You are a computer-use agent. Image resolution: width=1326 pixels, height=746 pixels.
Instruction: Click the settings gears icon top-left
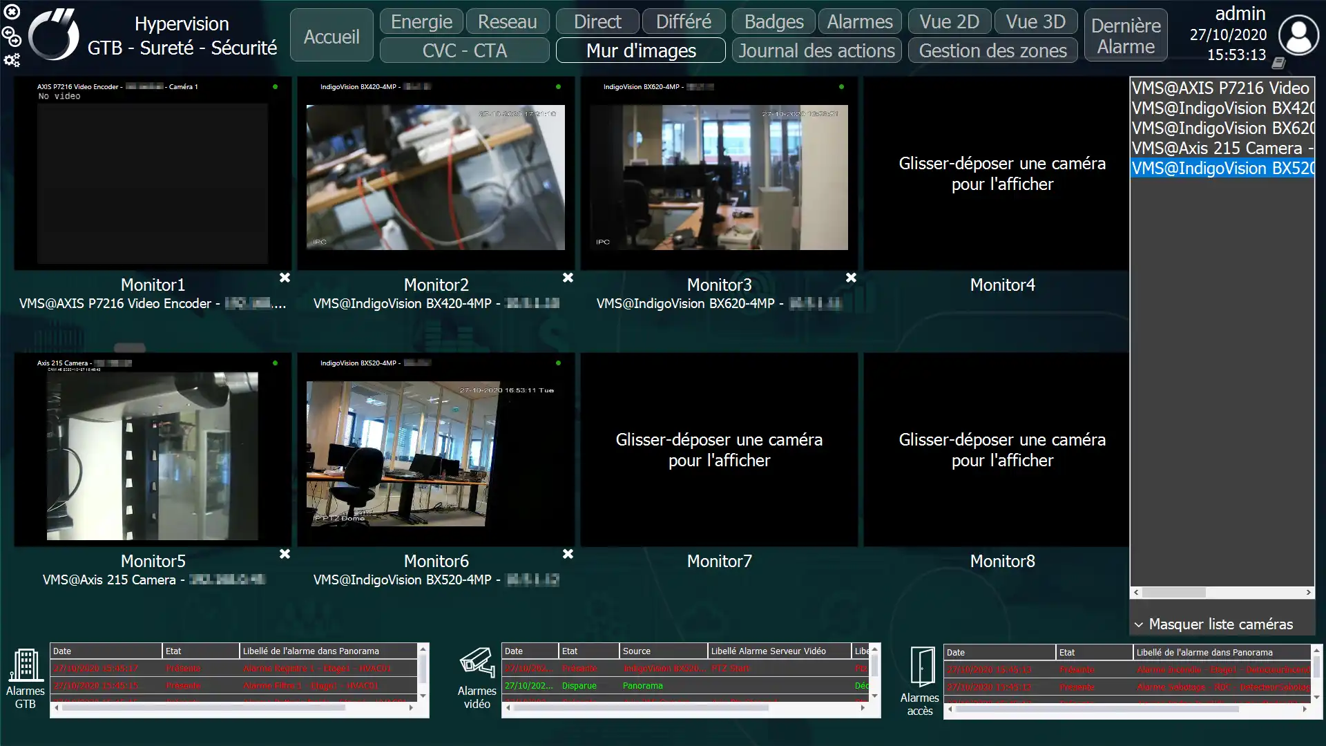12,60
